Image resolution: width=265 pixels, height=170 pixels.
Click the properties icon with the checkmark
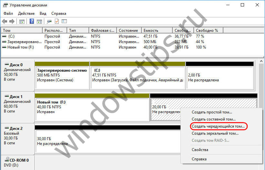(57, 22)
